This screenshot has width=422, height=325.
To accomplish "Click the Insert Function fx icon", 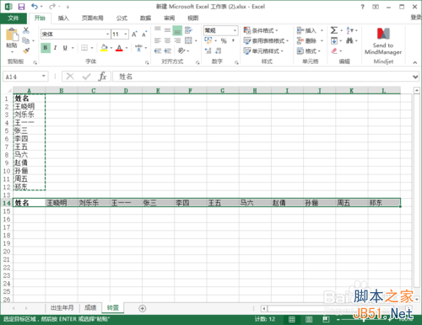I will click(102, 77).
